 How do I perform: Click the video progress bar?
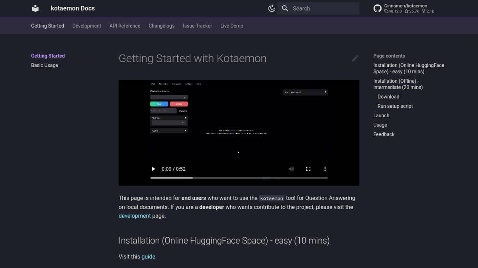point(239,178)
